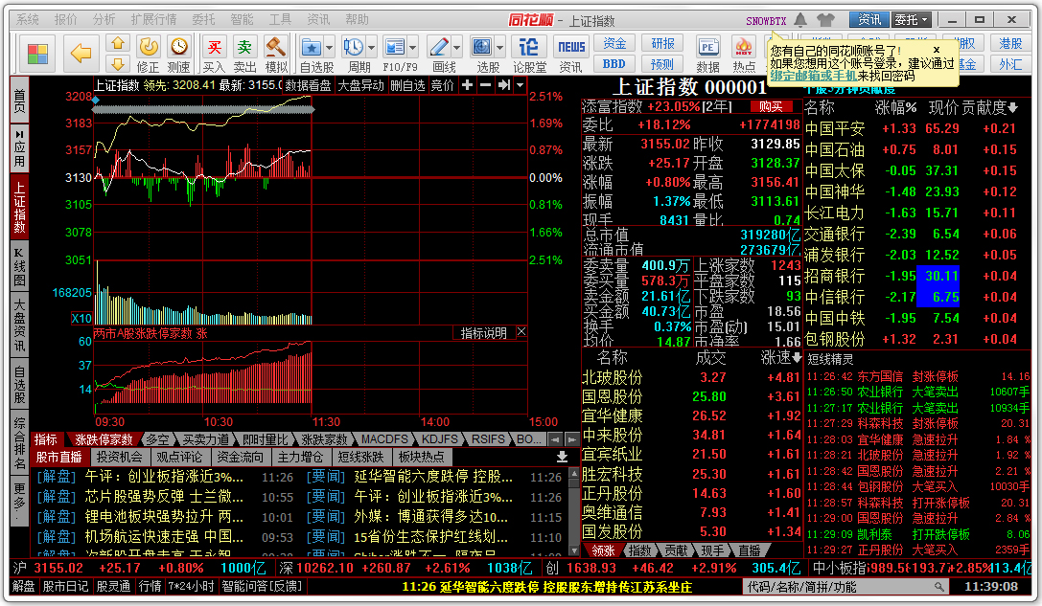
Task: Click the 资金 button
Action: point(614,43)
